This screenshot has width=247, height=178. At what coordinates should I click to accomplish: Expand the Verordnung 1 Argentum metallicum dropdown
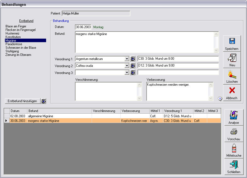[x=127, y=59]
